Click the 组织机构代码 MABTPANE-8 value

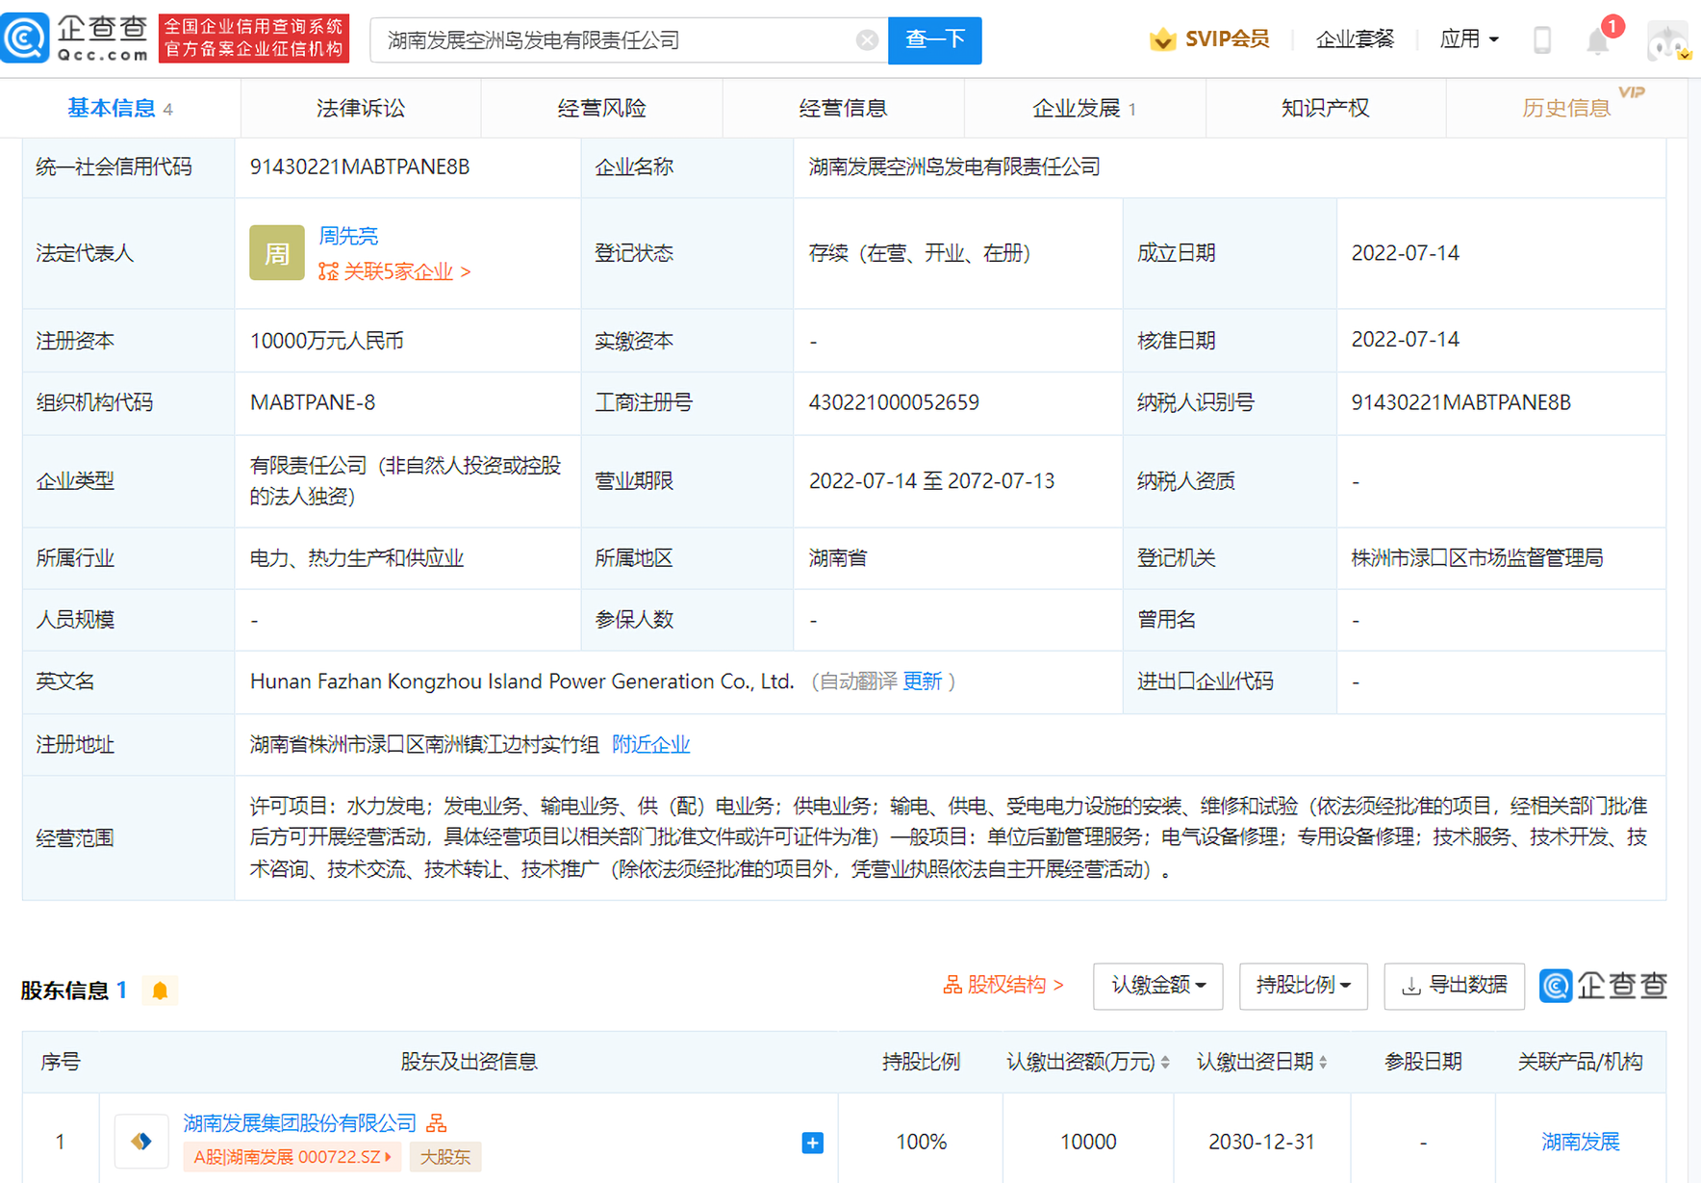pyautogui.click(x=313, y=402)
